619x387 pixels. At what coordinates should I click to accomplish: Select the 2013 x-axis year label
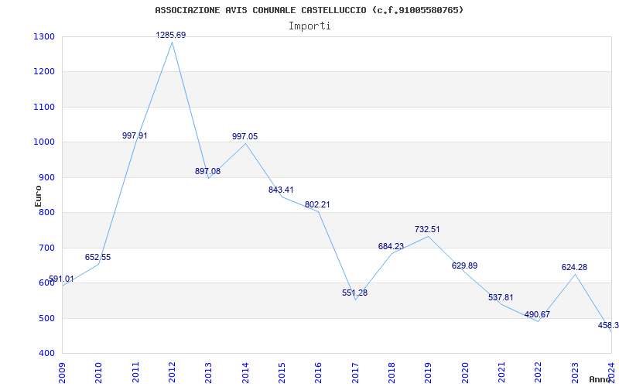pos(208,373)
